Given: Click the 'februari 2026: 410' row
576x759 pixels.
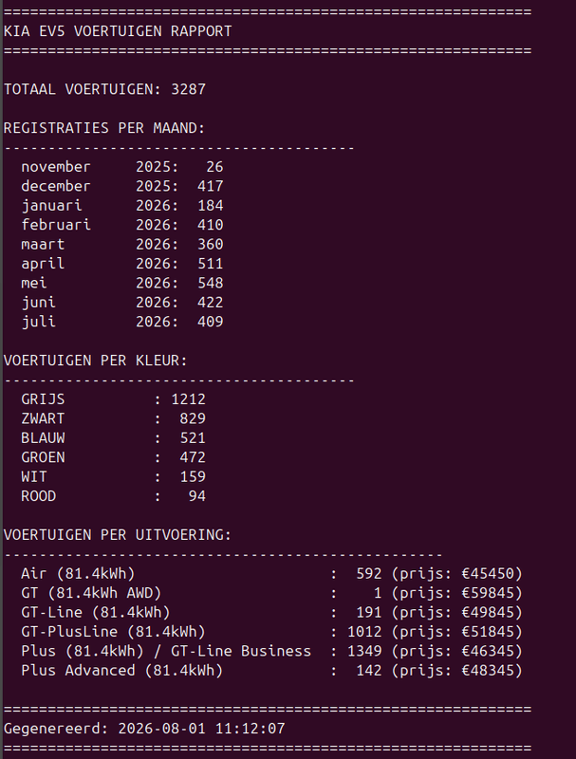Looking at the screenshot, I should pos(122,225).
